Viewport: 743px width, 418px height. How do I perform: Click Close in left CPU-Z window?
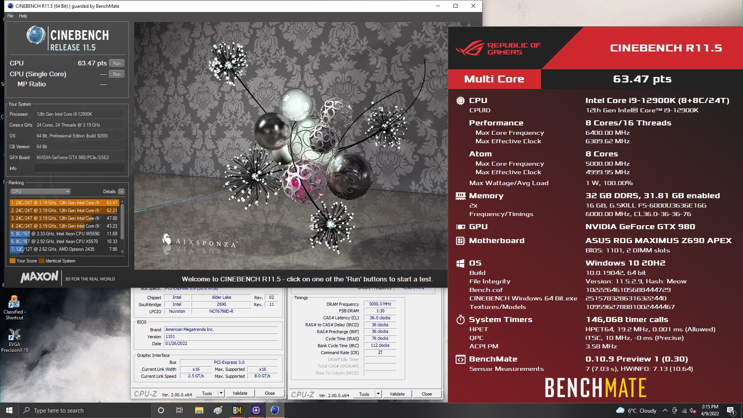click(270, 394)
